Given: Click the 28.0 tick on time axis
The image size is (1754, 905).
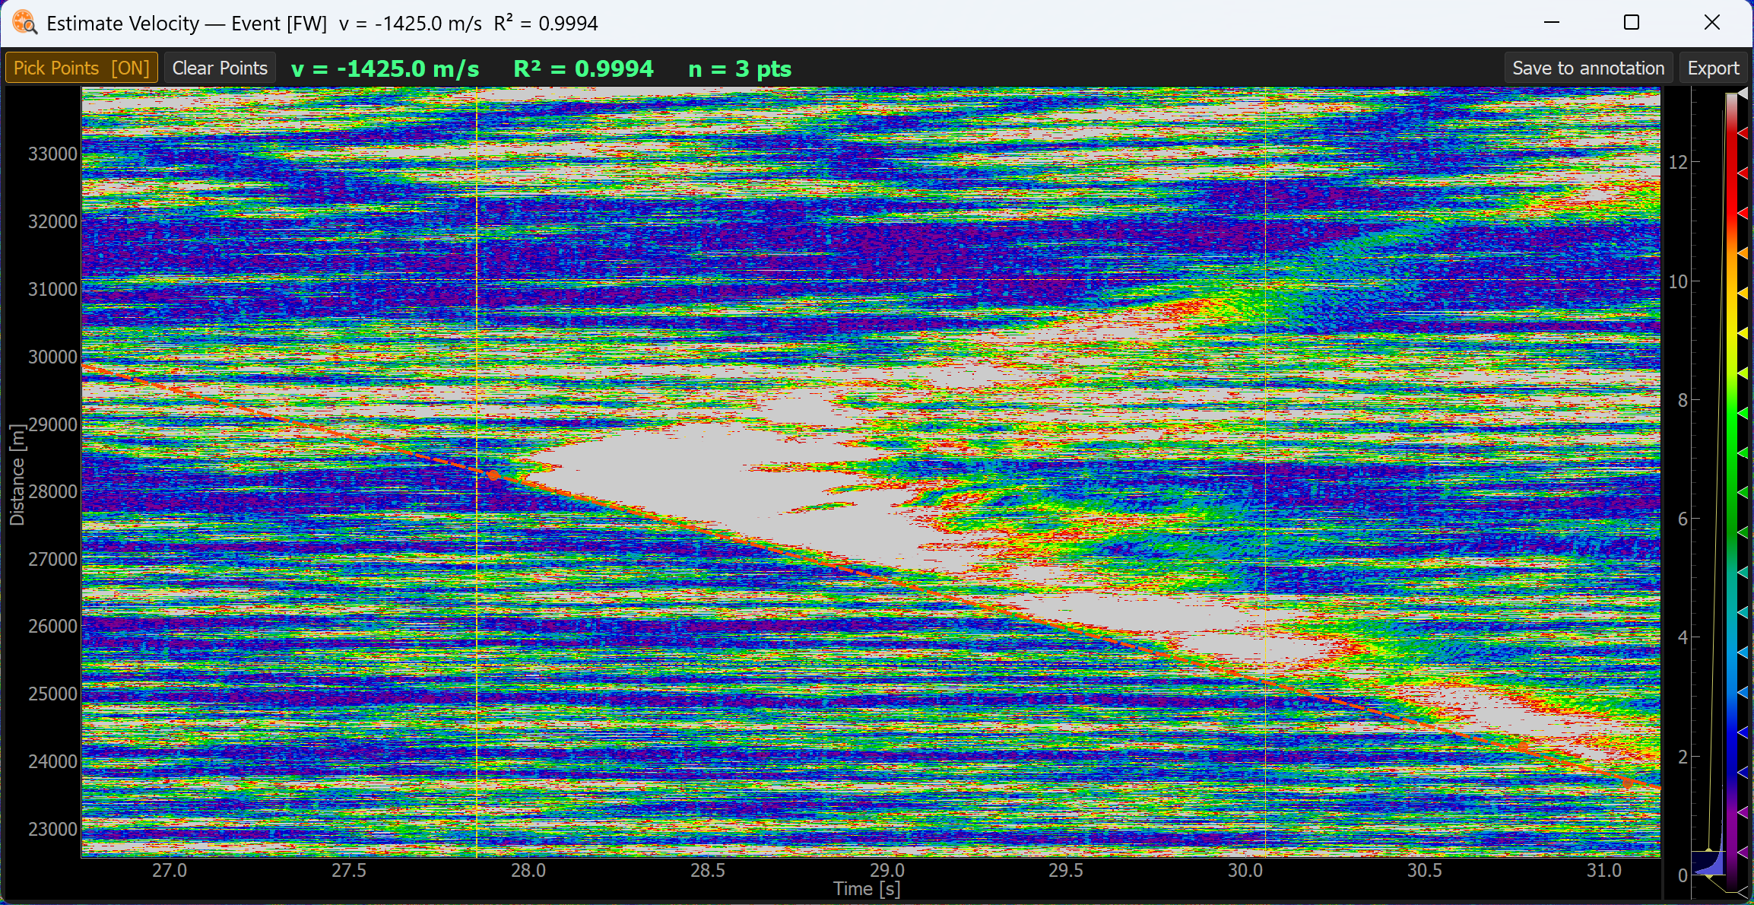Looking at the screenshot, I should [528, 870].
